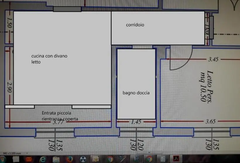Select the 'corridoio' label
Image resolution: width=240 pixels, height=163 pixels.
[x=135, y=25]
